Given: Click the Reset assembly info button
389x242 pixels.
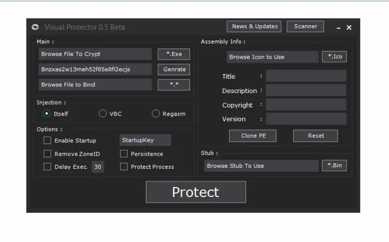Looking at the screenshot, I should point(316,135).
